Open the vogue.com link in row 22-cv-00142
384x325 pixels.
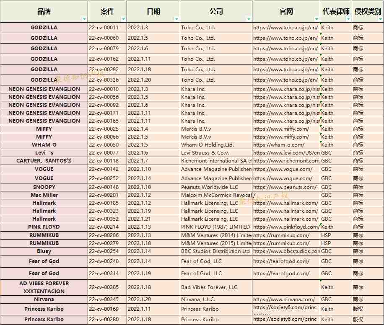[283, 169]
